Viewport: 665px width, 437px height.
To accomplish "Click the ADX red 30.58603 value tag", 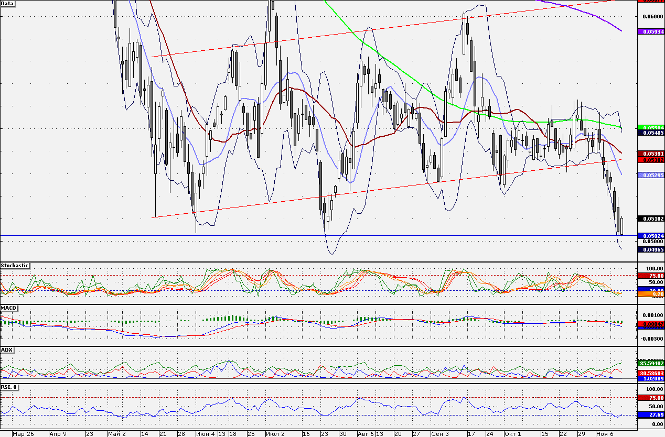I will point(651,373).
